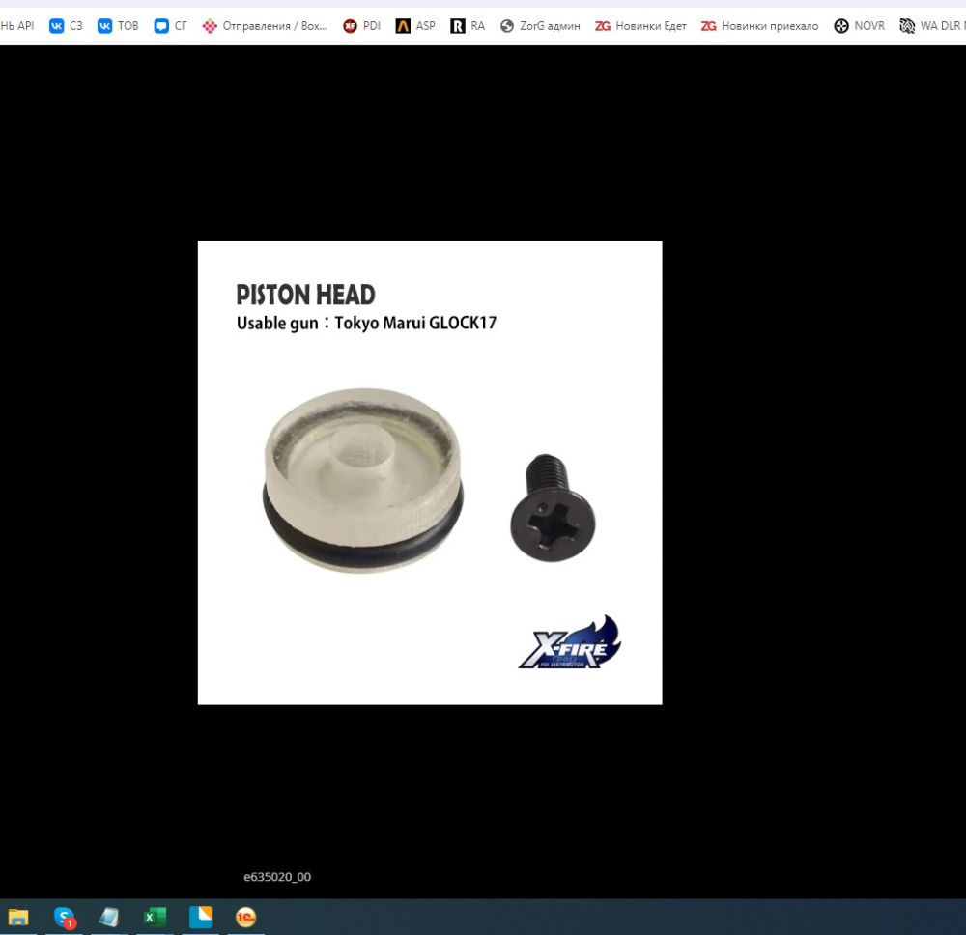Open the Новинки приехало bookmark
This screenshot has height=935, width=966.
[x=759, y=26]
